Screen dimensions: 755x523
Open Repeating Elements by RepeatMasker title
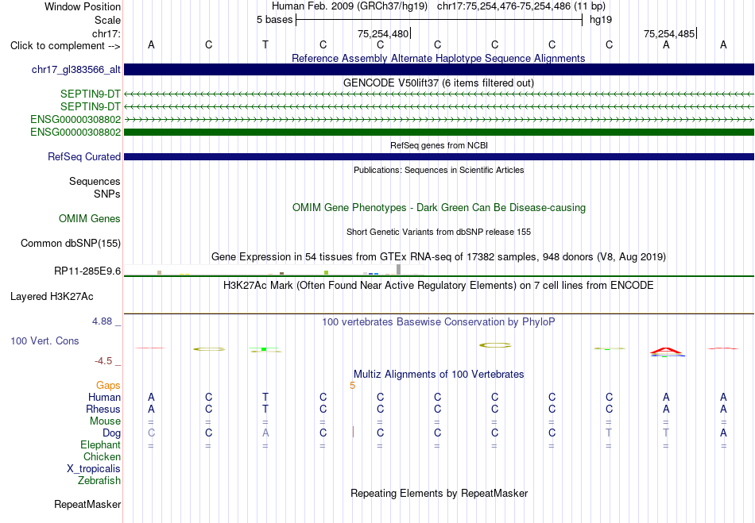439,494
